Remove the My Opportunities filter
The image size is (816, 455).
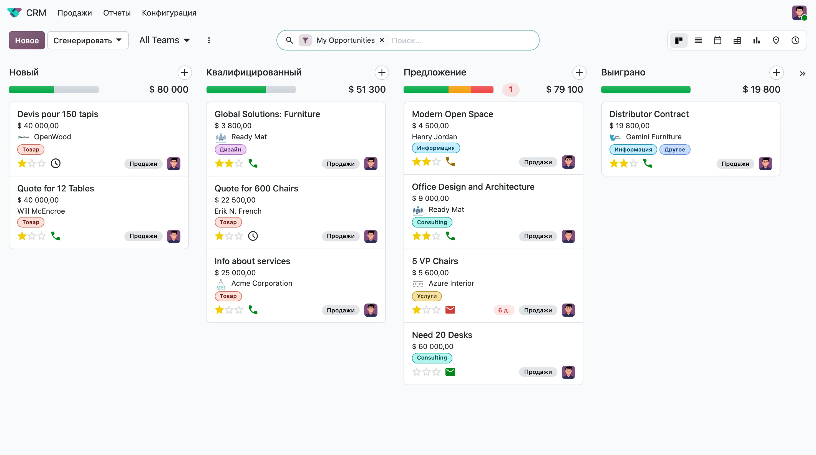tap(382, 40)
